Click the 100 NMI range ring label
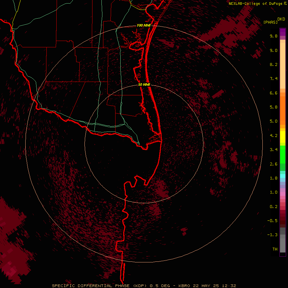This screenshot has height=288, width=288. (x=144, y=25)
